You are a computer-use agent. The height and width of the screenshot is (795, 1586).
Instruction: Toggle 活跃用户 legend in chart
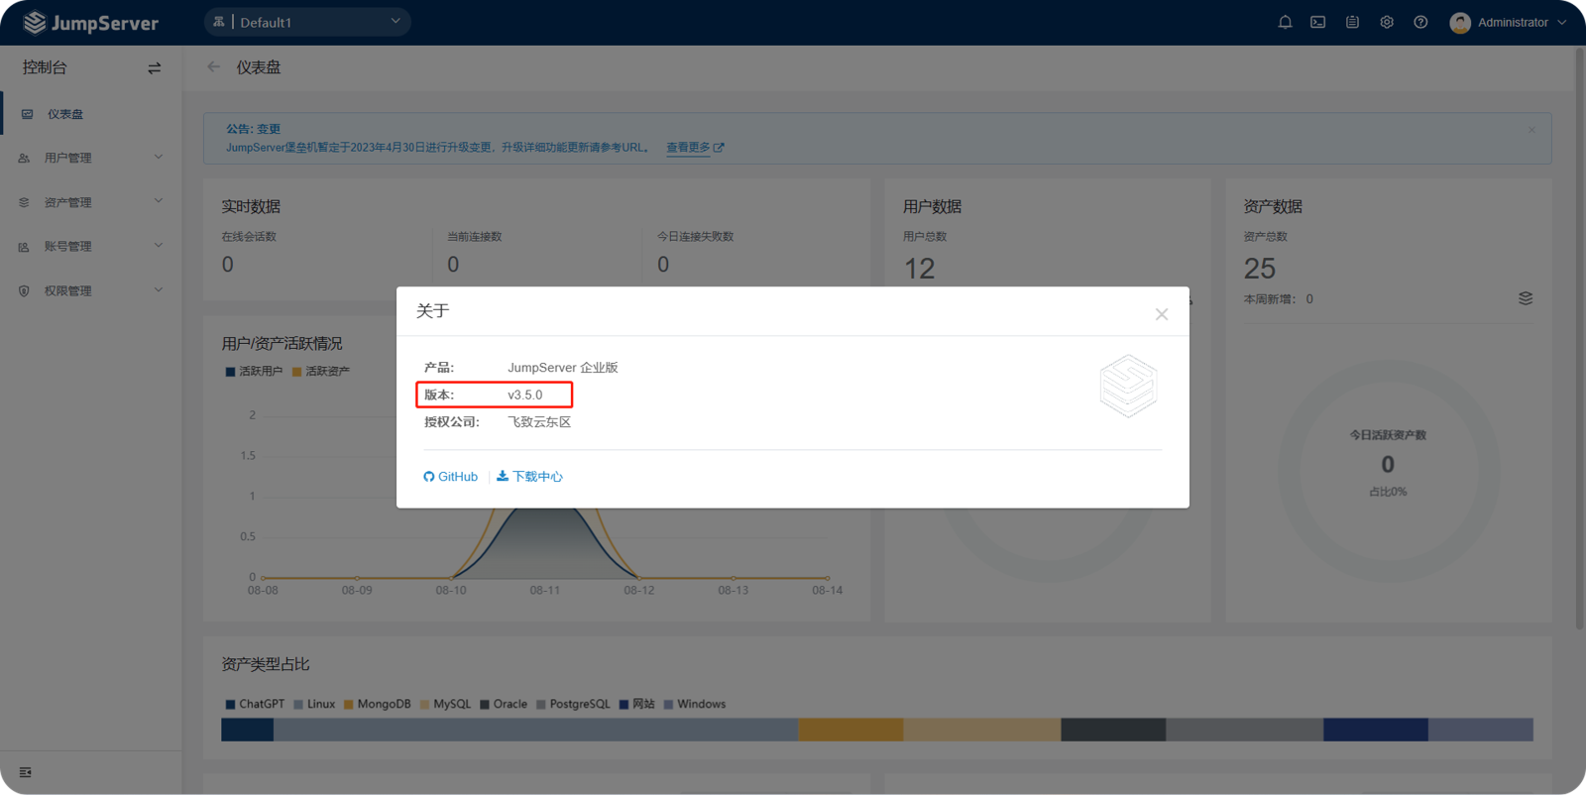tap(254, 372)
